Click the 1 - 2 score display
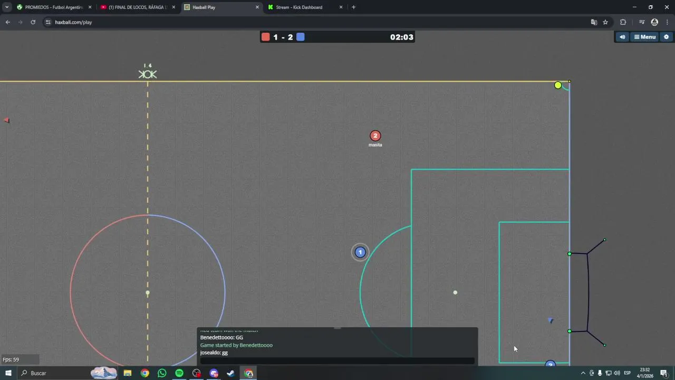 pos(283,37)
